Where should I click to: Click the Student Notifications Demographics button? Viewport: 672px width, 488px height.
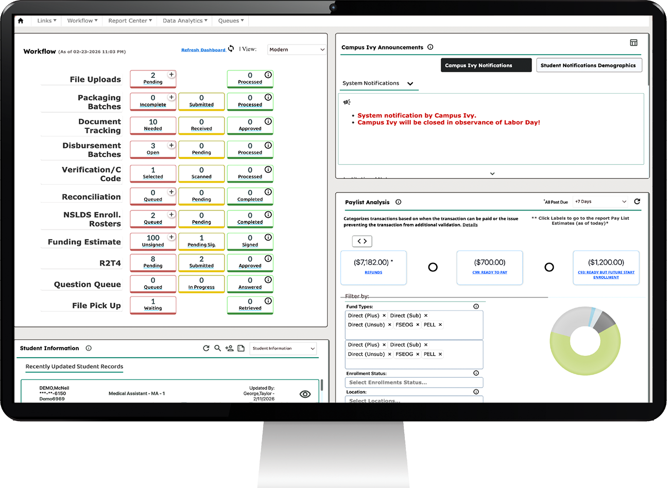pos(589,65)
